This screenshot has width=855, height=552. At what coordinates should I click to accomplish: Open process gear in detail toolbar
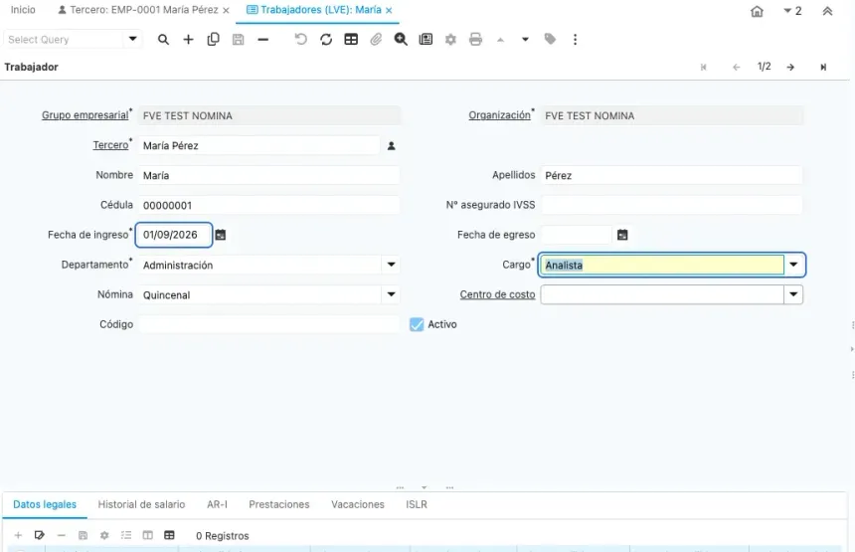(x=104, y=535)
